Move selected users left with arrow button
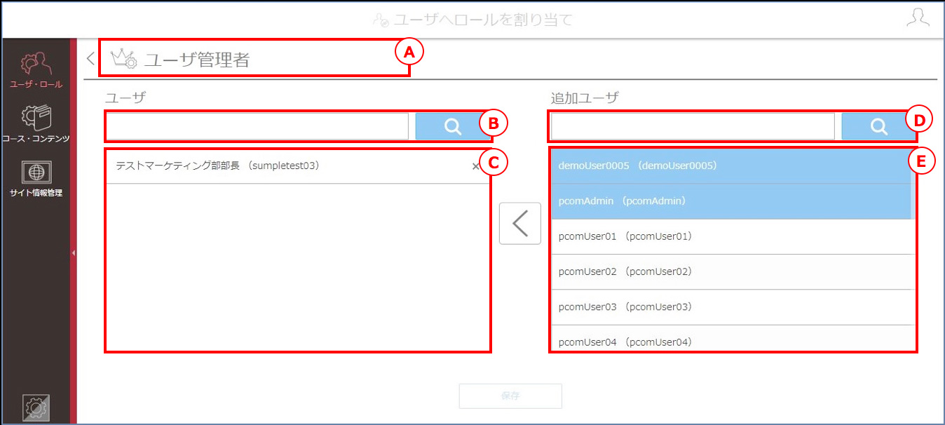945x425 pixels. [519, 223]
